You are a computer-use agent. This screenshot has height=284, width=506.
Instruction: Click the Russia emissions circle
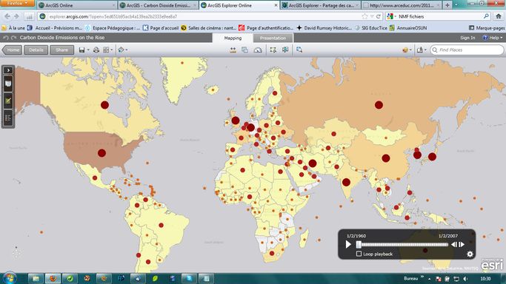(x=379, y=104)
